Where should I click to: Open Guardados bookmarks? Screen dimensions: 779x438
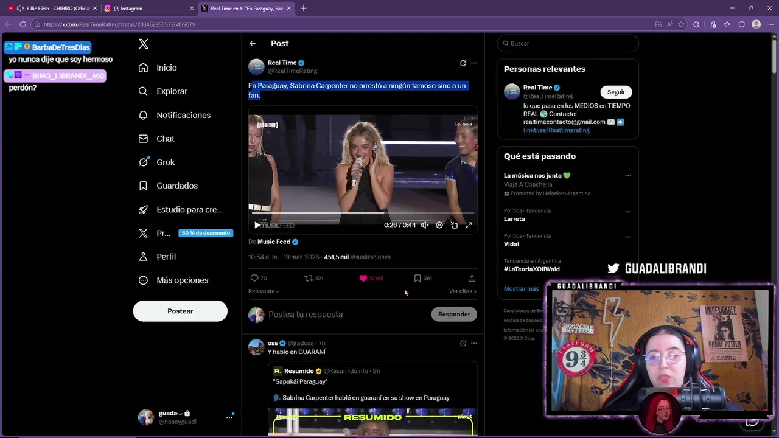(168, 186)
